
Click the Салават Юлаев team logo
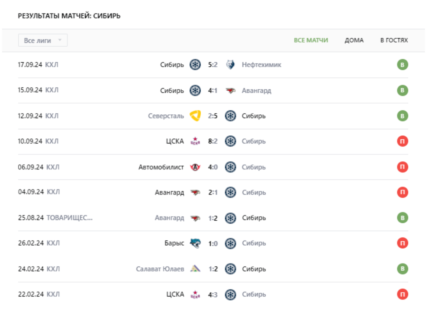[x=196, y=269]
